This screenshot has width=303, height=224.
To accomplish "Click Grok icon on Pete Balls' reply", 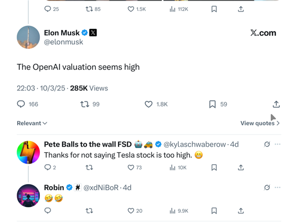I will [x=267, y=144].
